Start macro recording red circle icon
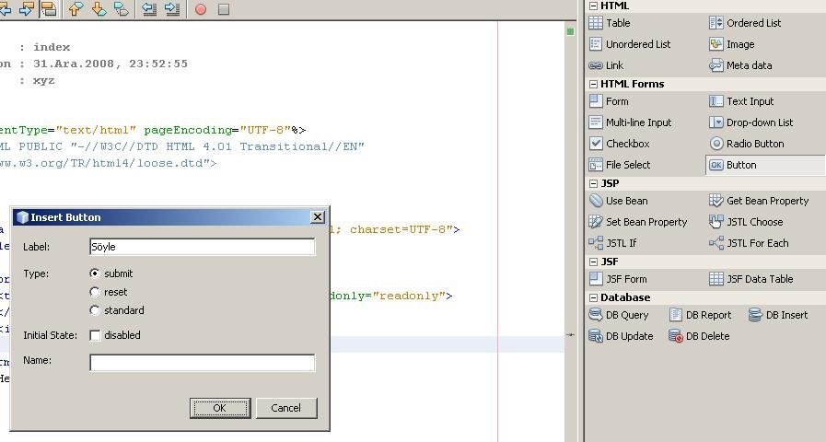This screenshot has height=442, width=826. (x=201, y=9)
